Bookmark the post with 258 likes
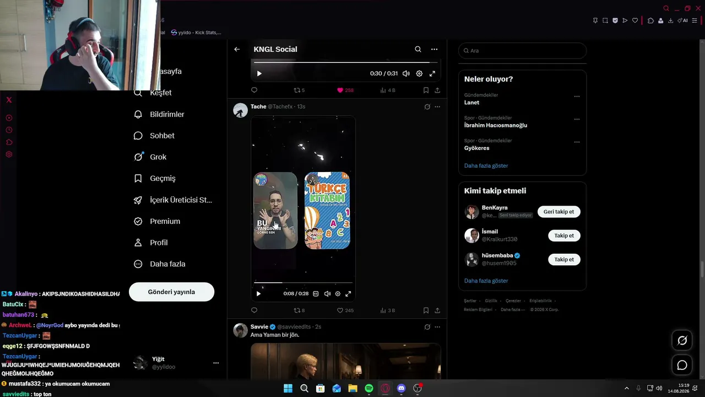The width and height of the screenshot is (705, 397). tap(426, 90)
